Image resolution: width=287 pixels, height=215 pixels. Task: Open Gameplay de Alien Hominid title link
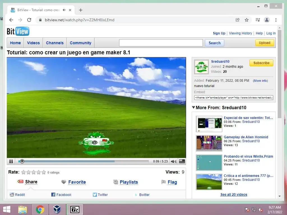point(246,137)
